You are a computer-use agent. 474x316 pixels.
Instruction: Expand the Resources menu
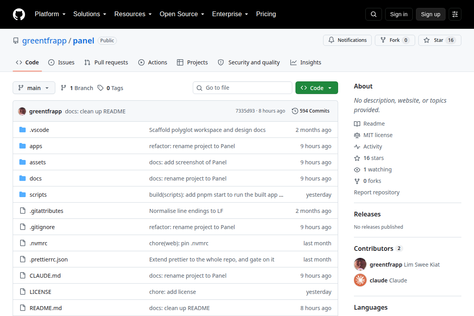[x=133, y=14]
